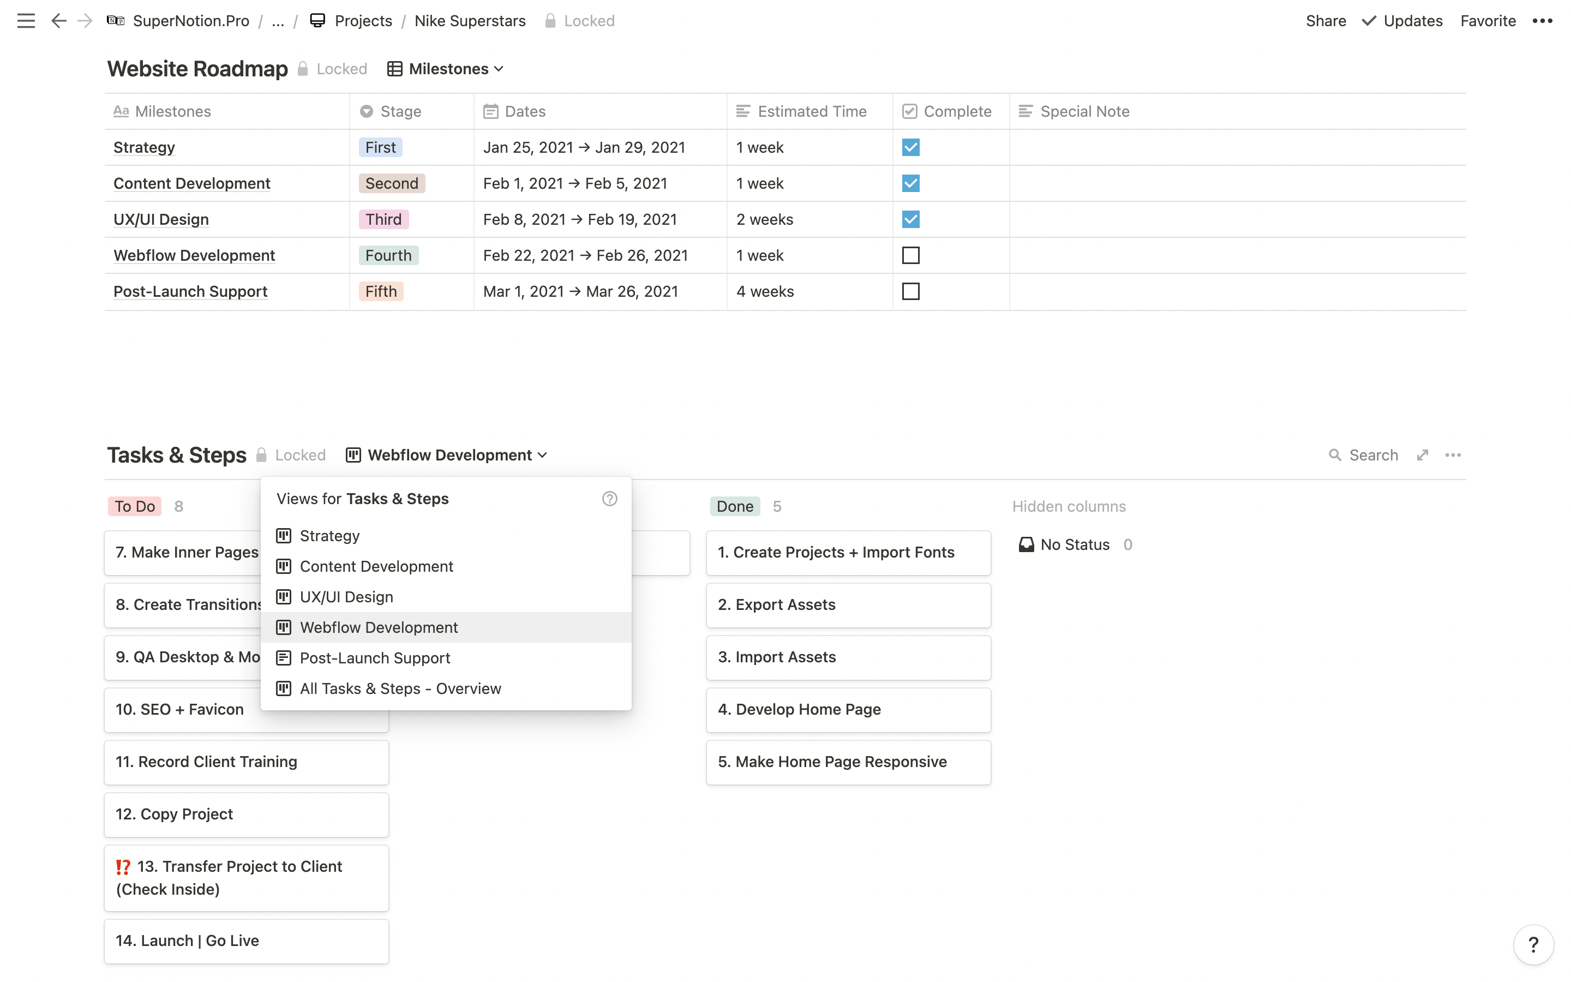Open Tasks & Steps three-dot options

1453,456
